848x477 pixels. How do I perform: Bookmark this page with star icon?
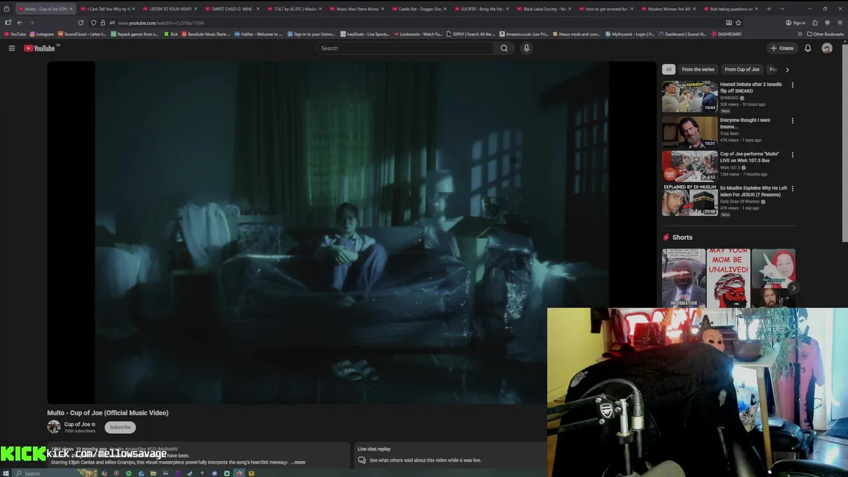pyautogui.click(x=738, y=23)
